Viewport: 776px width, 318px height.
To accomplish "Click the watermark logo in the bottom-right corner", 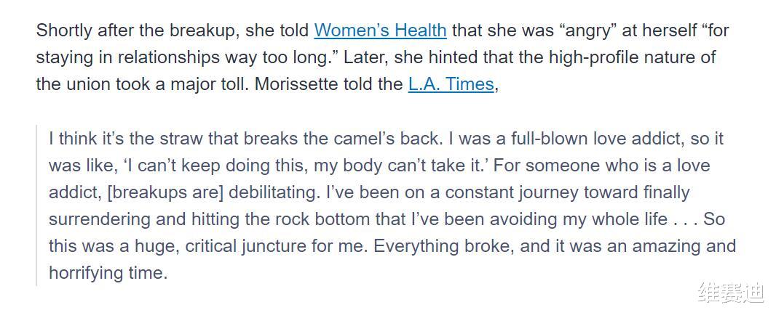I will [731, 293].
